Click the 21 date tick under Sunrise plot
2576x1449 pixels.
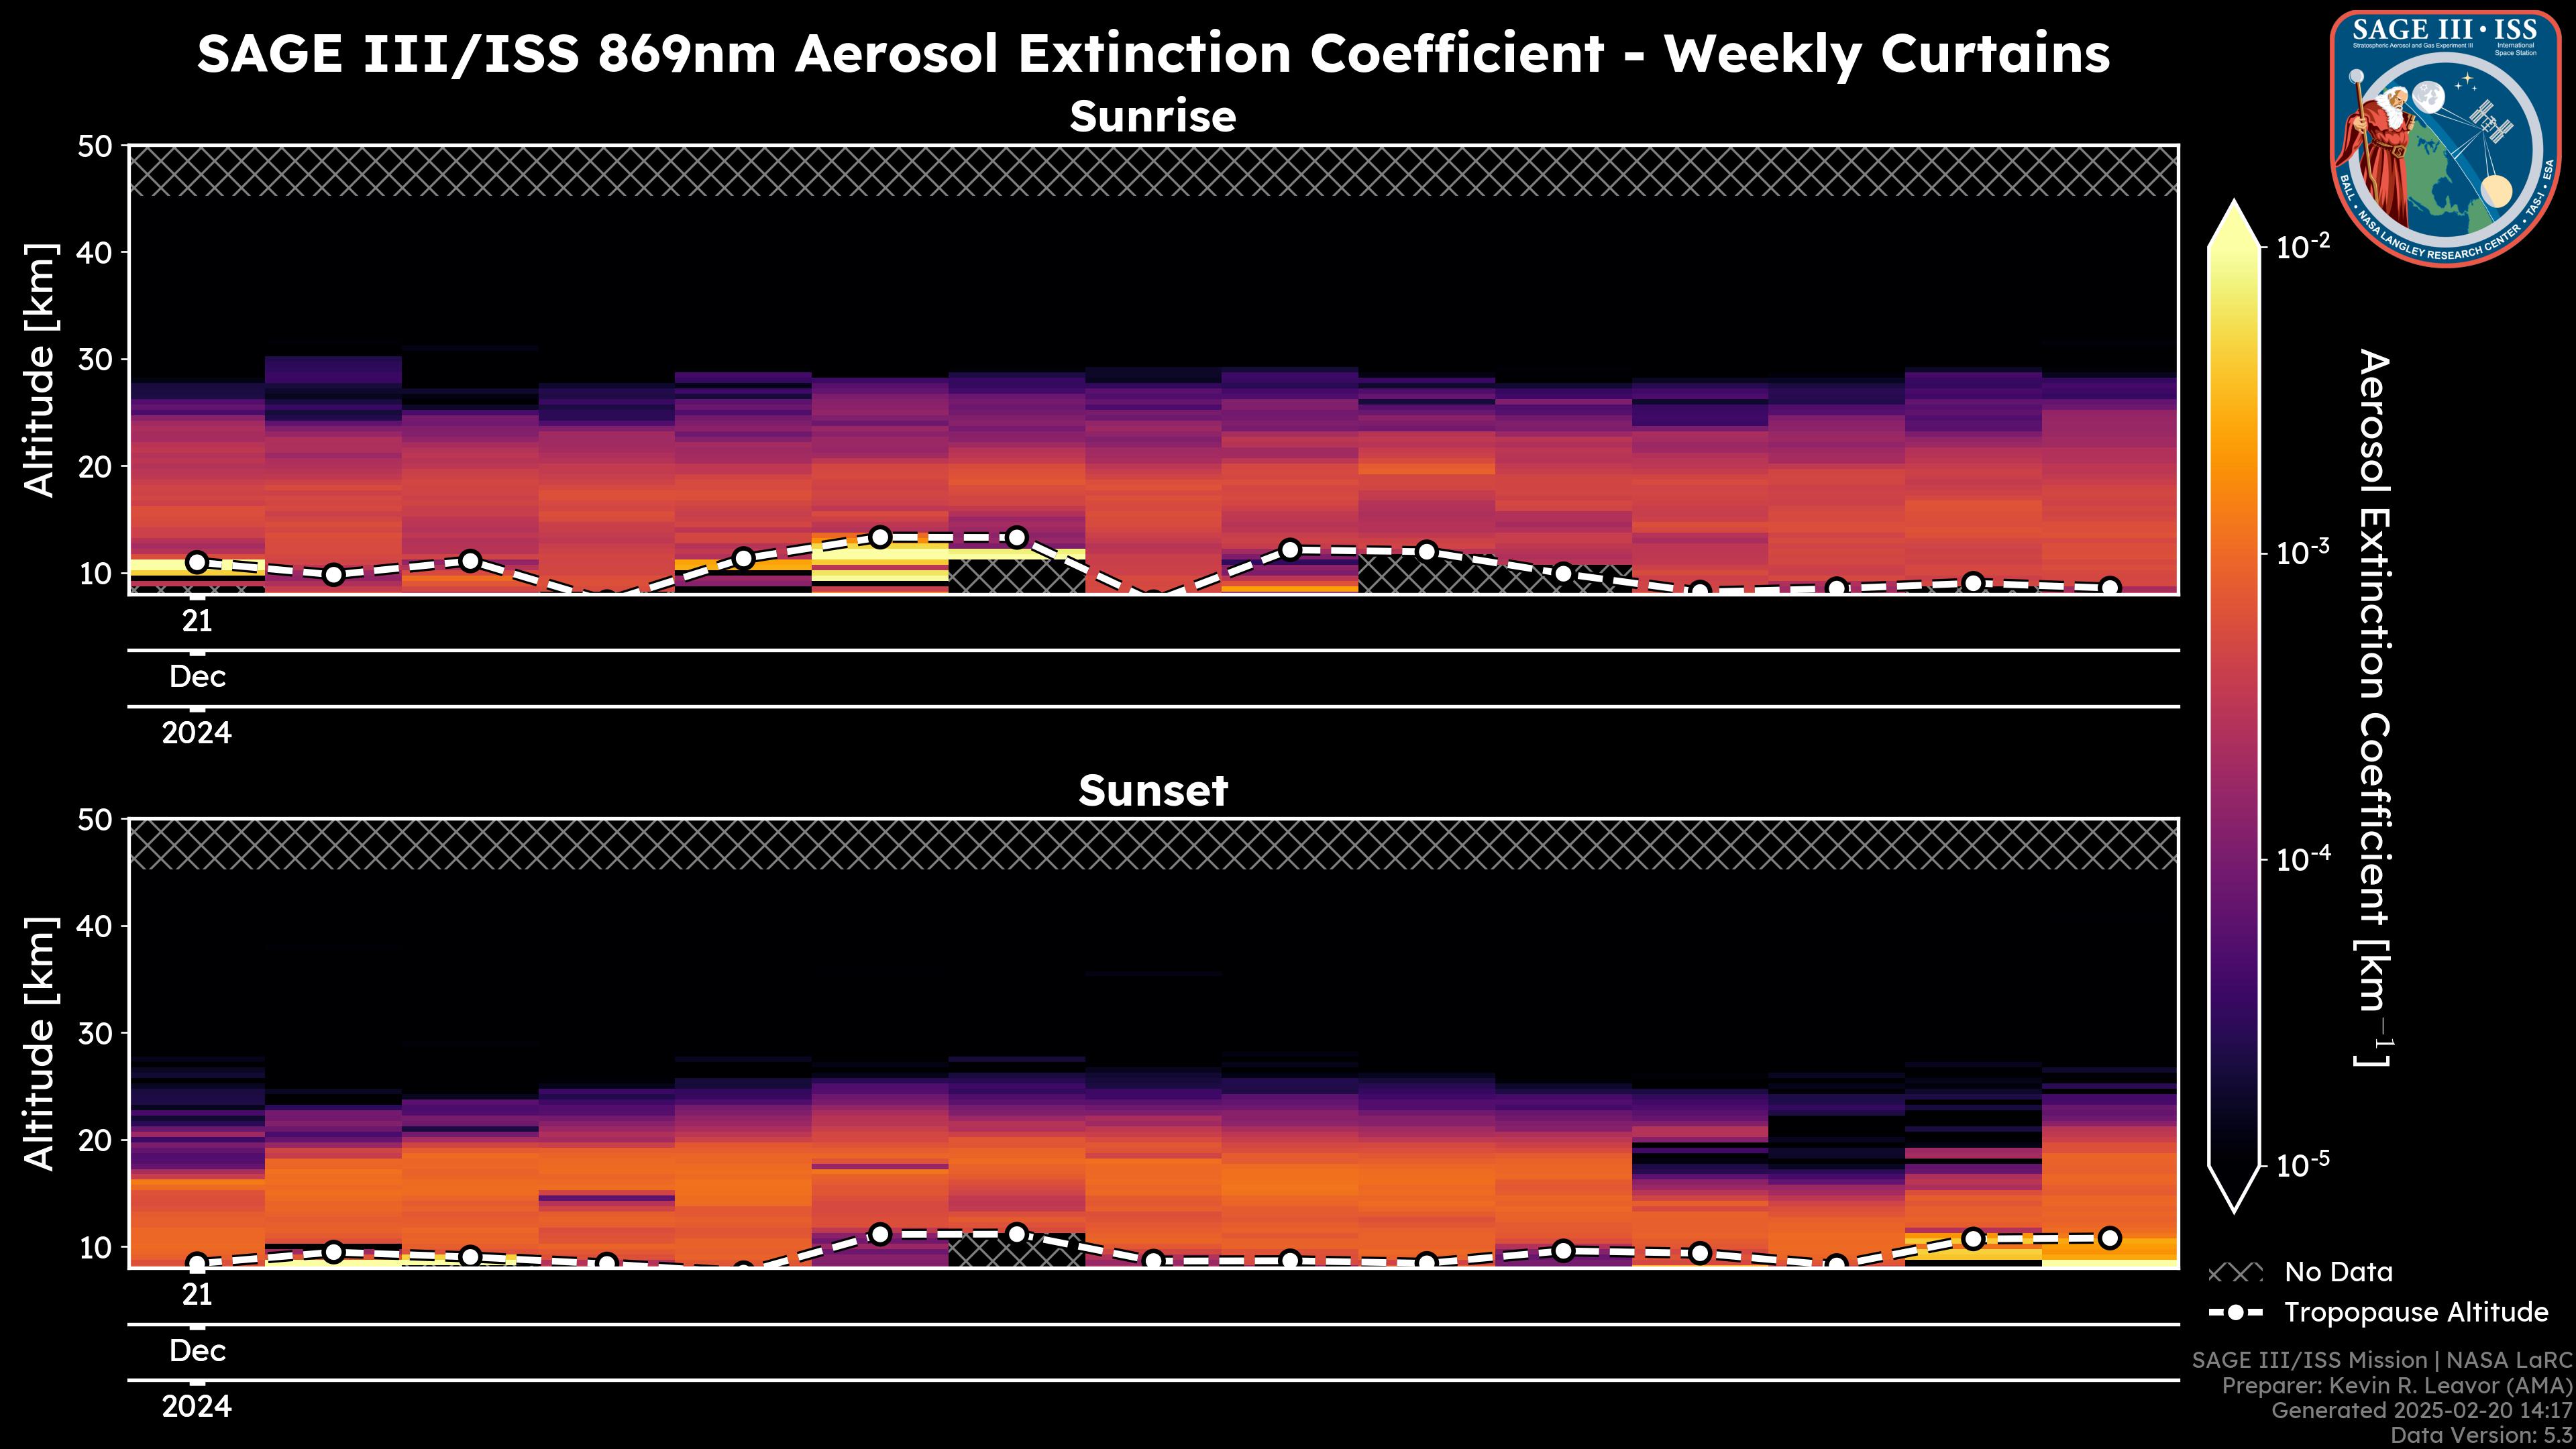197,622
